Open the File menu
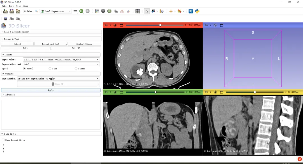The width and height of the screenshot is (303, 164). pyautogui.click(x=4, y=6)
